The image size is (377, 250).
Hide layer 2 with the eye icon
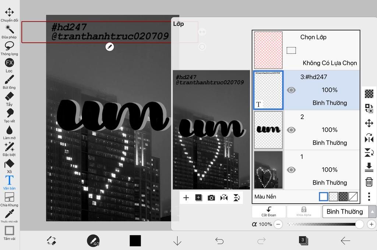[291, 130]
